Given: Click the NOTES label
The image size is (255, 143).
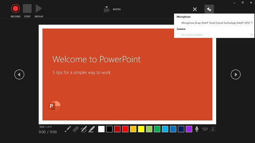Looking at the screenshot, I should (117, 10).
